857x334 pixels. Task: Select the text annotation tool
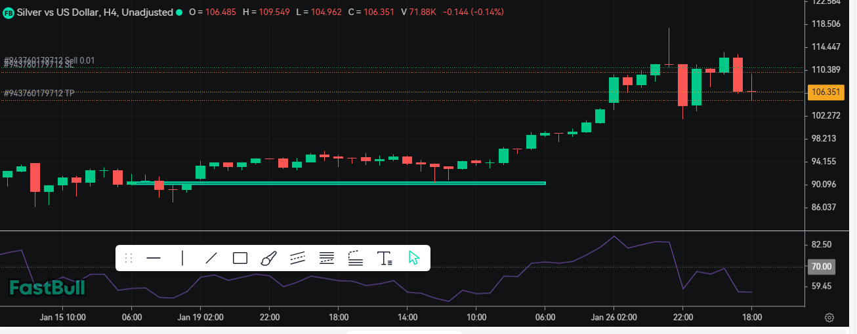pos(385,258)
